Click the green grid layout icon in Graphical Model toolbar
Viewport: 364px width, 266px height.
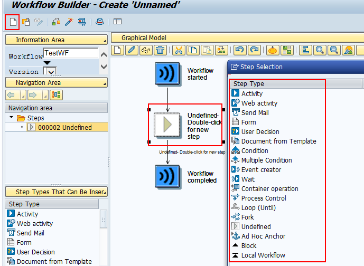287,50
